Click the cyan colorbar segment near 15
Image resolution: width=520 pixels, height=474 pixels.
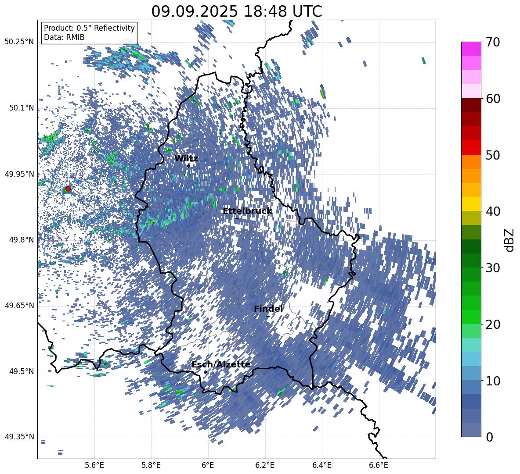pos(471,345)
